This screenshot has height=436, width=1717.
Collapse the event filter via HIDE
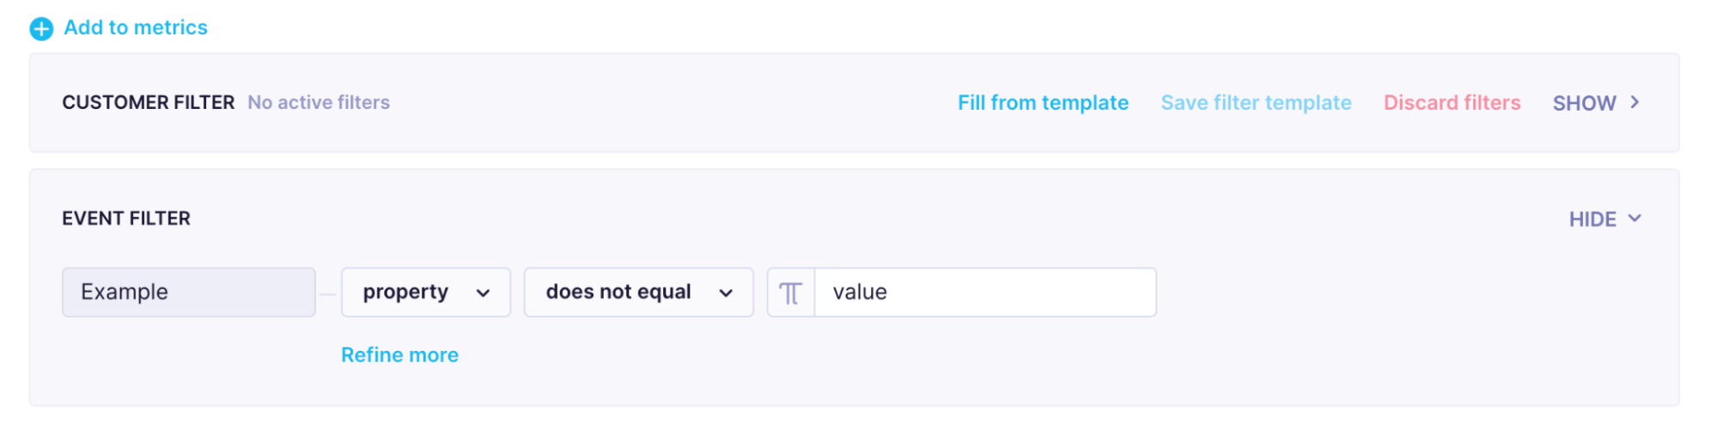pyautogui.click(x=1593, y=219)
